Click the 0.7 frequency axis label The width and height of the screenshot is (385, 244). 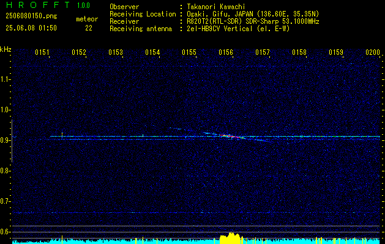point(4,201)
